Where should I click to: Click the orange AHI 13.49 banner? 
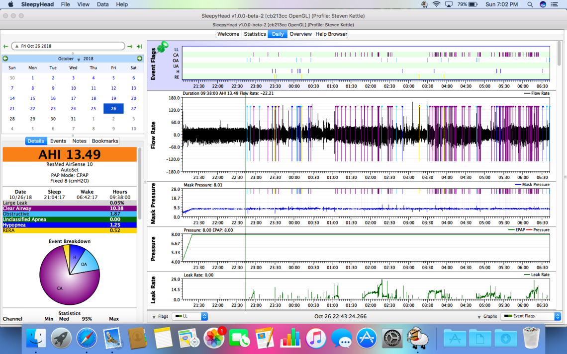70,154
